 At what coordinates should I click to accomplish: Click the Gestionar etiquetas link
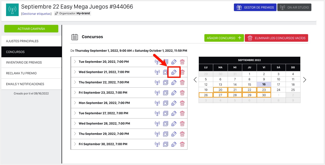click(36, 14)
